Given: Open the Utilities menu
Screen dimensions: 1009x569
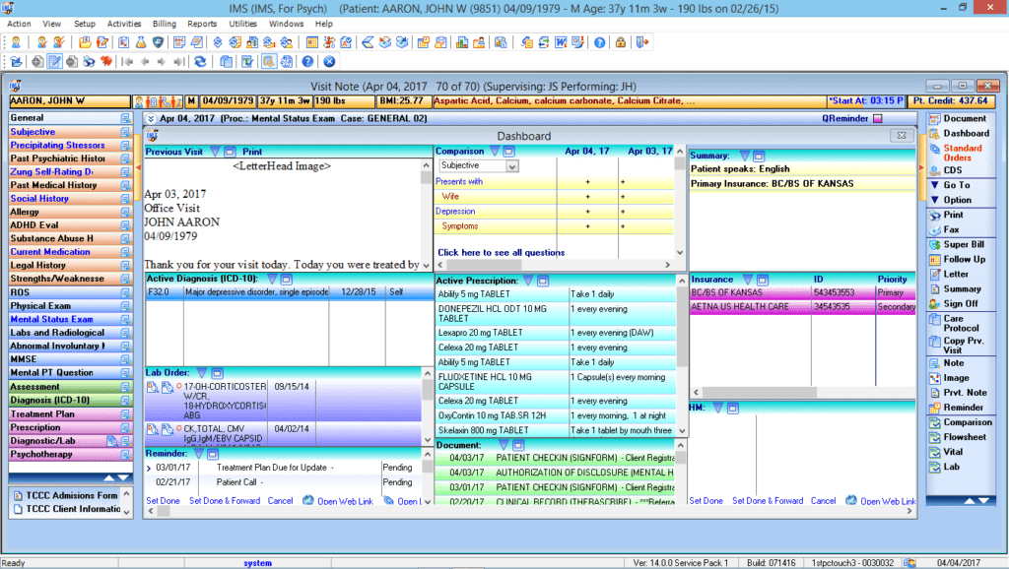Looking at the screenshot, I should pos(242,24).
